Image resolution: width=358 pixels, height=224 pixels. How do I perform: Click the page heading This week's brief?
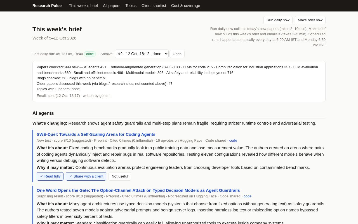pyautogui.click(x=57, y=29)
